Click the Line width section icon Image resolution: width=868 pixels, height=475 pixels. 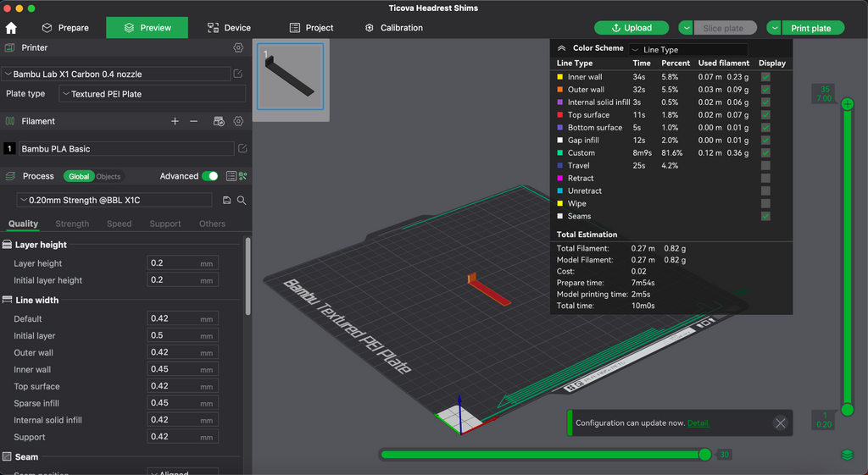[x=7, y=300]
